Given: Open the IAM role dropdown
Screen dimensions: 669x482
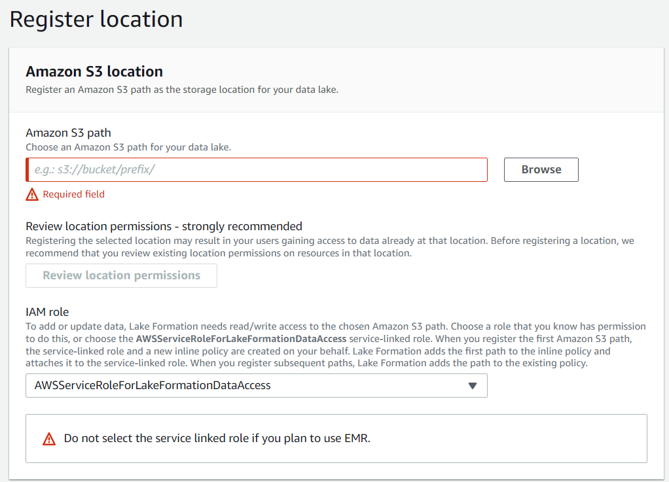Looking at the screenshot, I should click(257, 386).
